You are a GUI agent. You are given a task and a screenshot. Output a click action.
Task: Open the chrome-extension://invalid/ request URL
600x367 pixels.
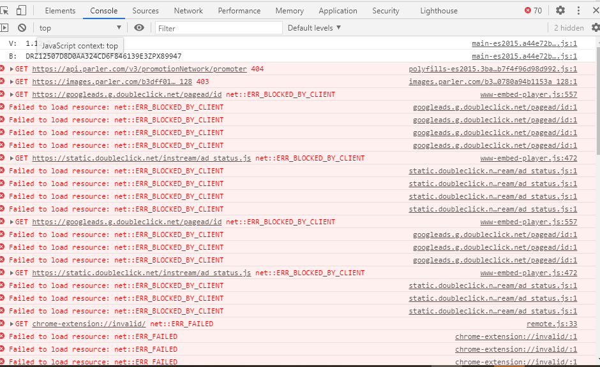pos(89,324)
